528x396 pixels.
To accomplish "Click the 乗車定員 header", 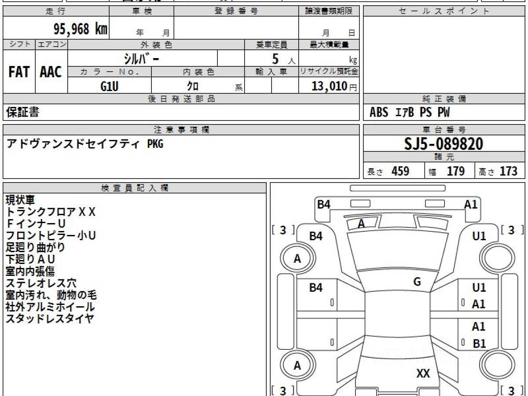I will [x=271, y=44].
